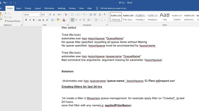Open the Design ribbon tab
Image resolution: width=199 pixels, height=111 pixels.
coord(28,8)
